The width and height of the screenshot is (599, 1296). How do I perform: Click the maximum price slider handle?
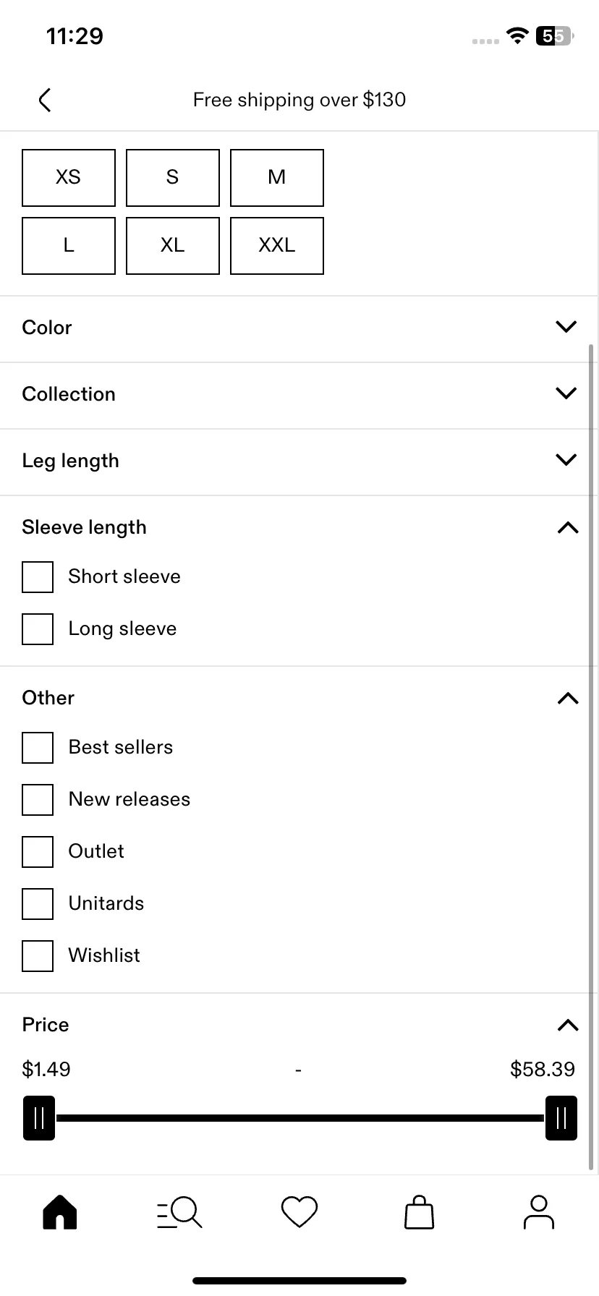(561, 1118)
